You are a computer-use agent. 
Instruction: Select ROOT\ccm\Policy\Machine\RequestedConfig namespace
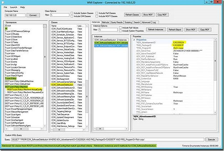tap(25, 92)
